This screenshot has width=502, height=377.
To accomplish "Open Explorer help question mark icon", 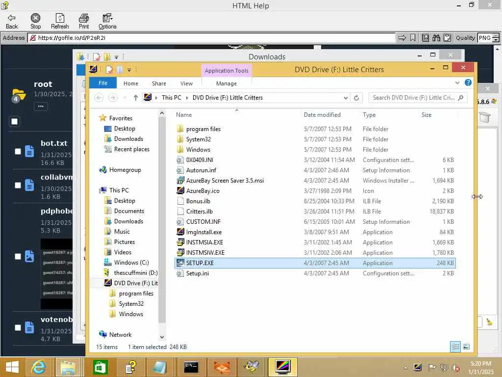I will tap(468, 82).
